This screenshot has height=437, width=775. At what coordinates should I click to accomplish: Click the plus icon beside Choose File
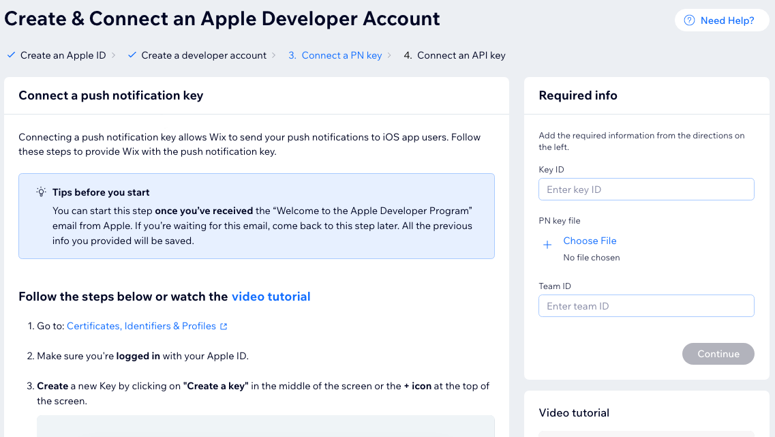tap(547, 245)
